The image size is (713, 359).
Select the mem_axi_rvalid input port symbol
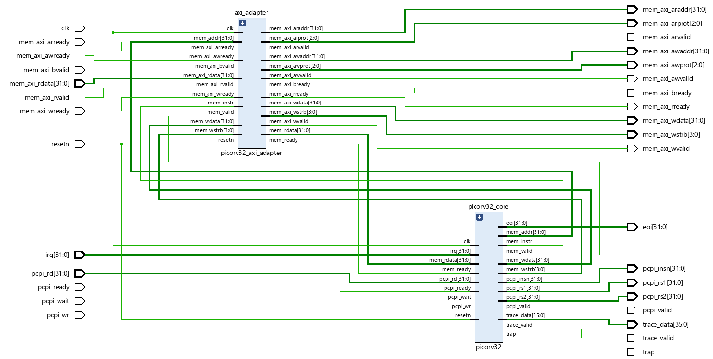(80, 97)
